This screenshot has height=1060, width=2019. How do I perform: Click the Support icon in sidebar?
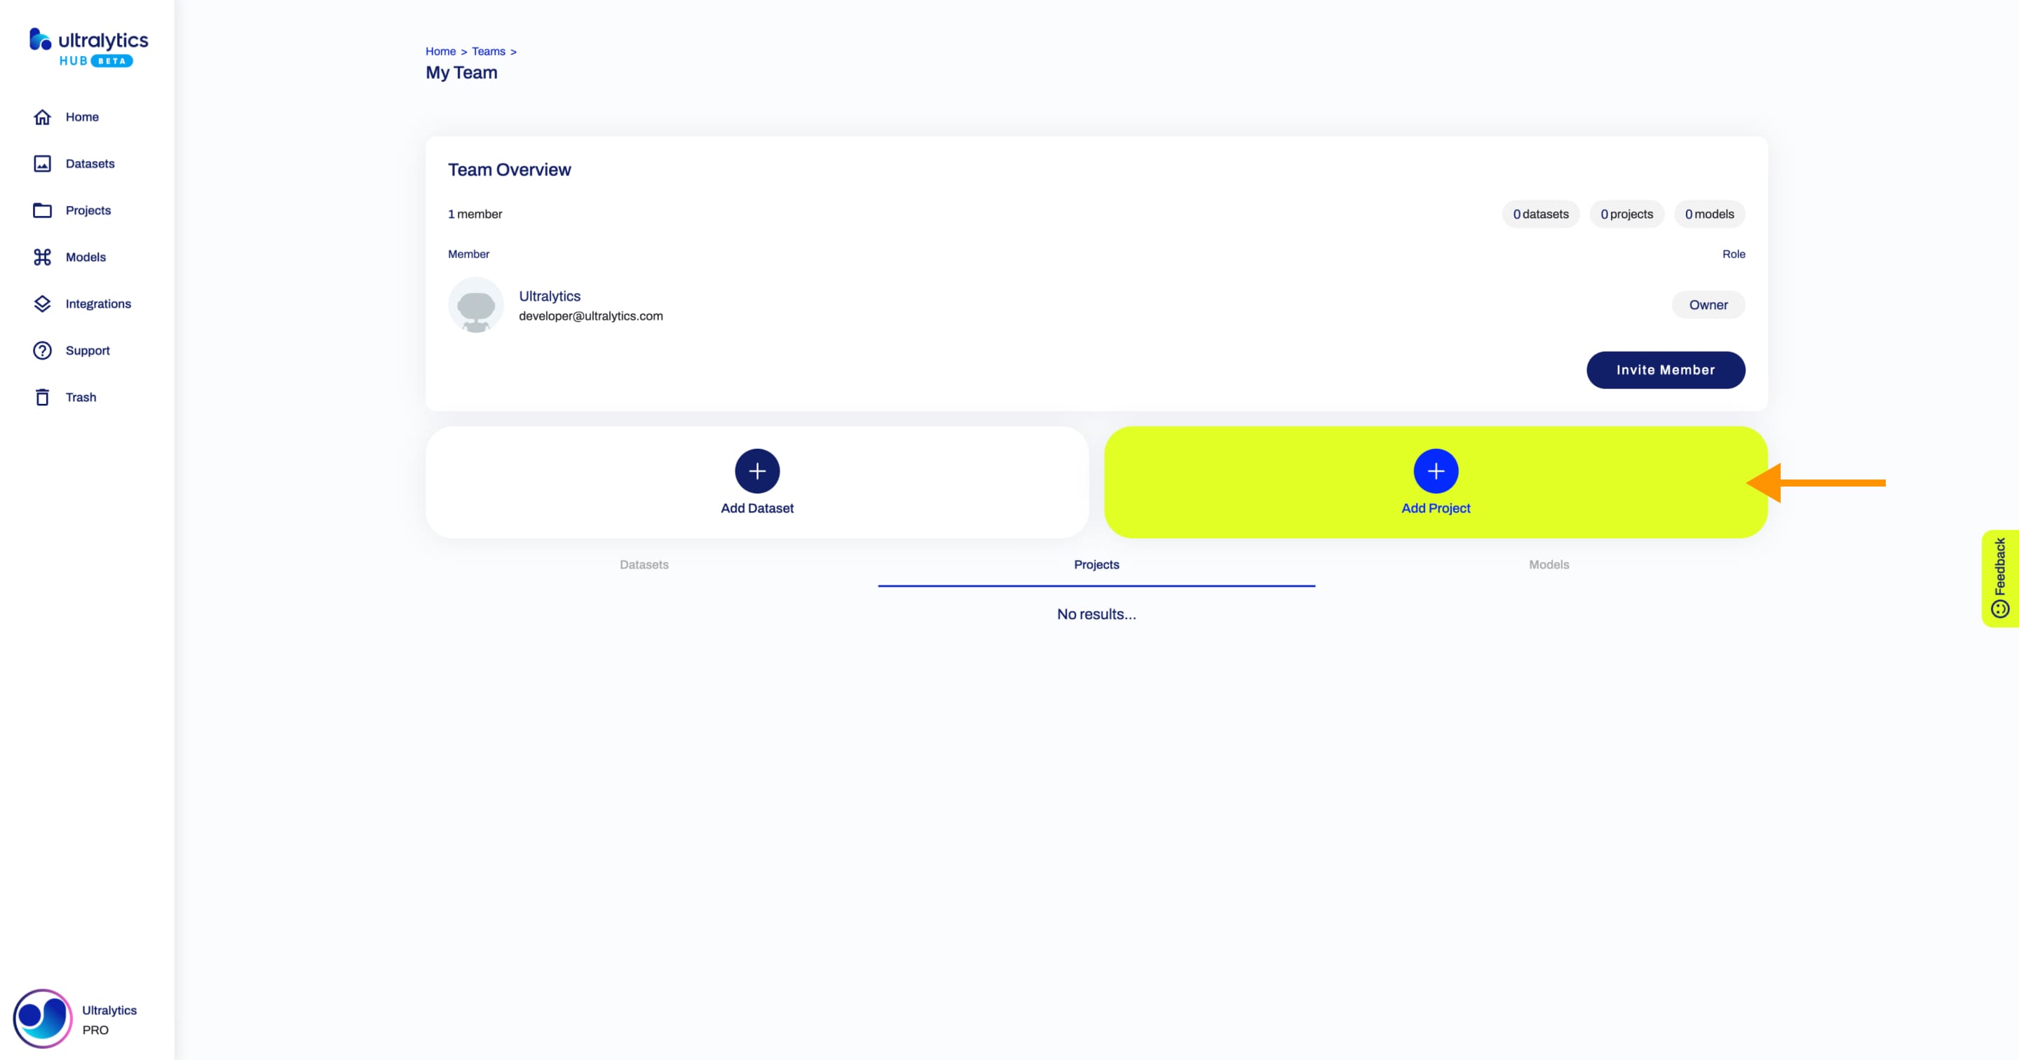[x=43, y=350]
